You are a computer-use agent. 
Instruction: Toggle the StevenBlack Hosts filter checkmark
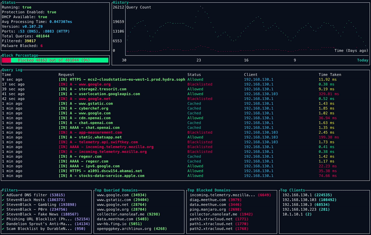pyautogui.click(x=3, y=200)
